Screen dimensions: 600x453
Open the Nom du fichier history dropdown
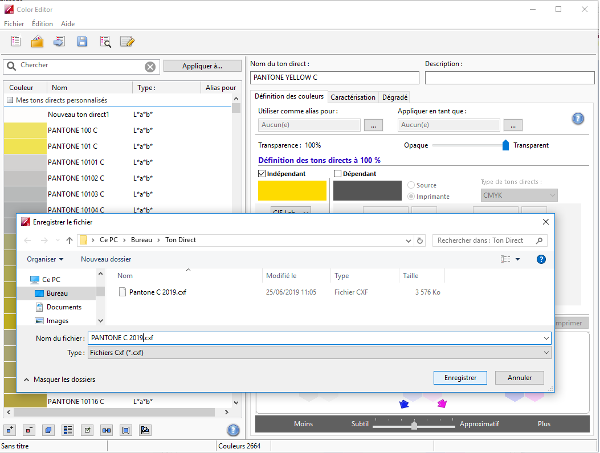point(546,338)
